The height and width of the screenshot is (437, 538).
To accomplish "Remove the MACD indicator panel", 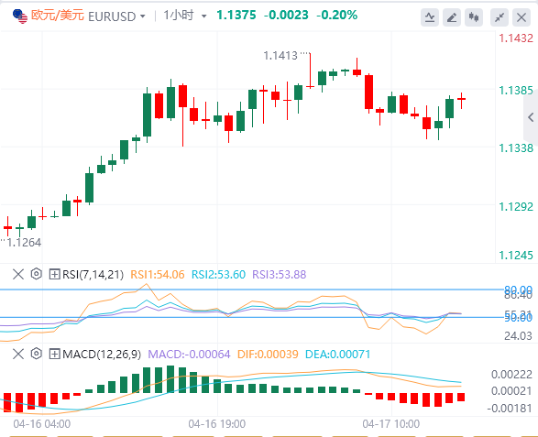I will [x=18, y=354].
